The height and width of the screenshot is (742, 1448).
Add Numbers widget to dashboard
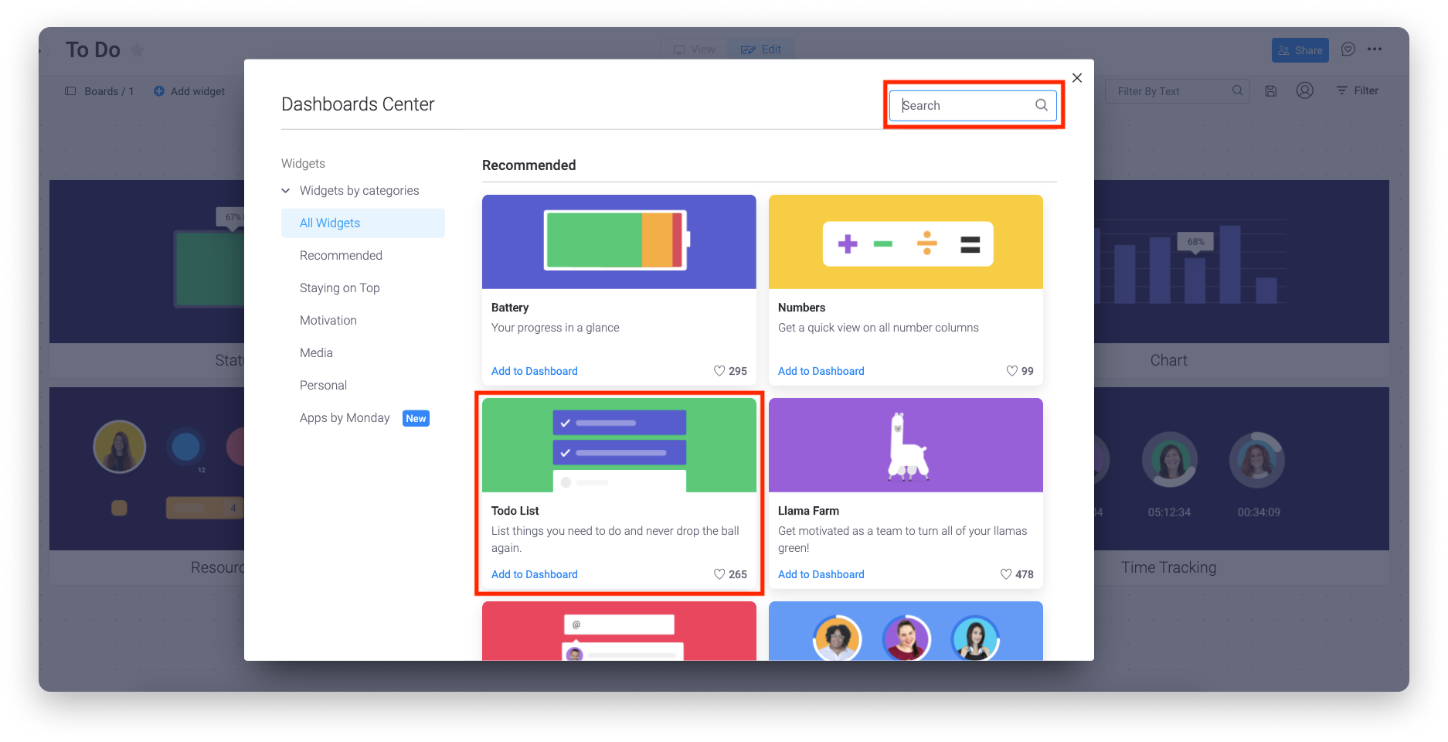pos(821,371)
